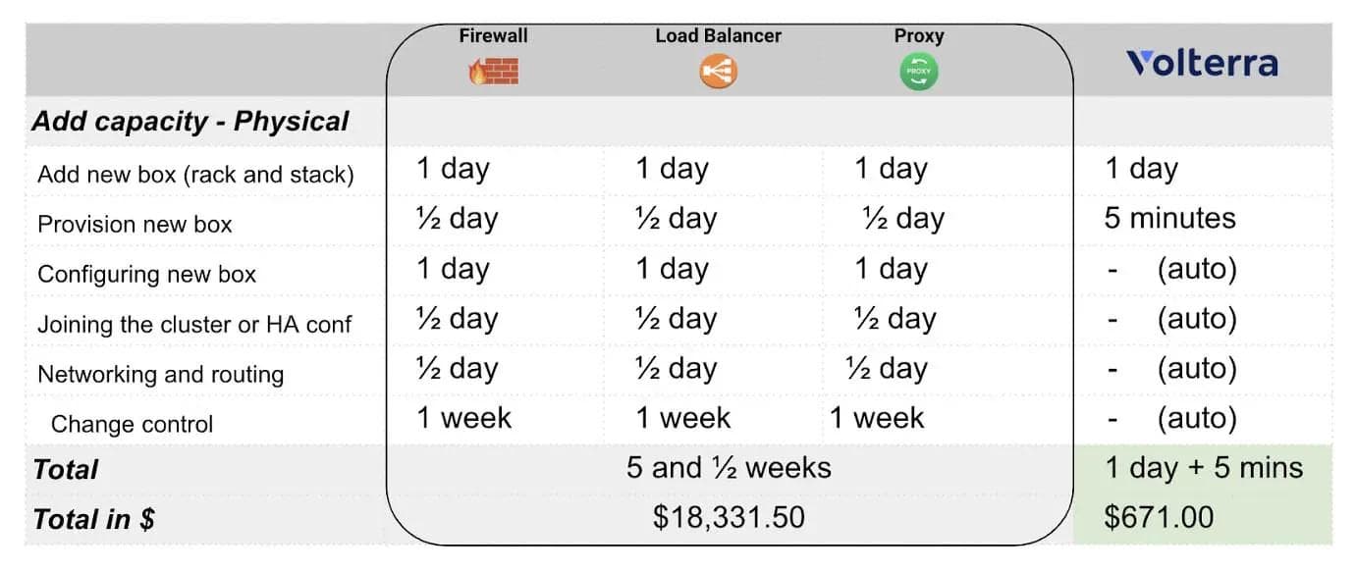The width and height of the screenshot is (1356, 573).
Task: Select the Networking and routing row label
Action: tap(160, 374)
